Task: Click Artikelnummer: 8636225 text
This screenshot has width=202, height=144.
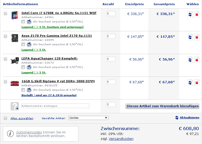Action: pos(39,86)
